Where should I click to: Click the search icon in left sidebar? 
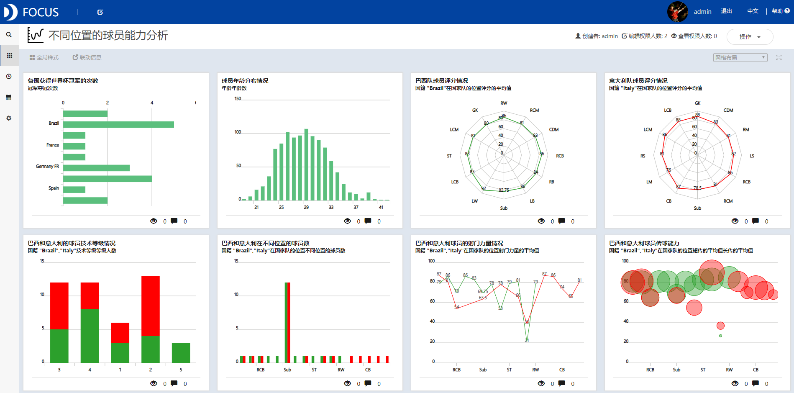coord(9,35)
